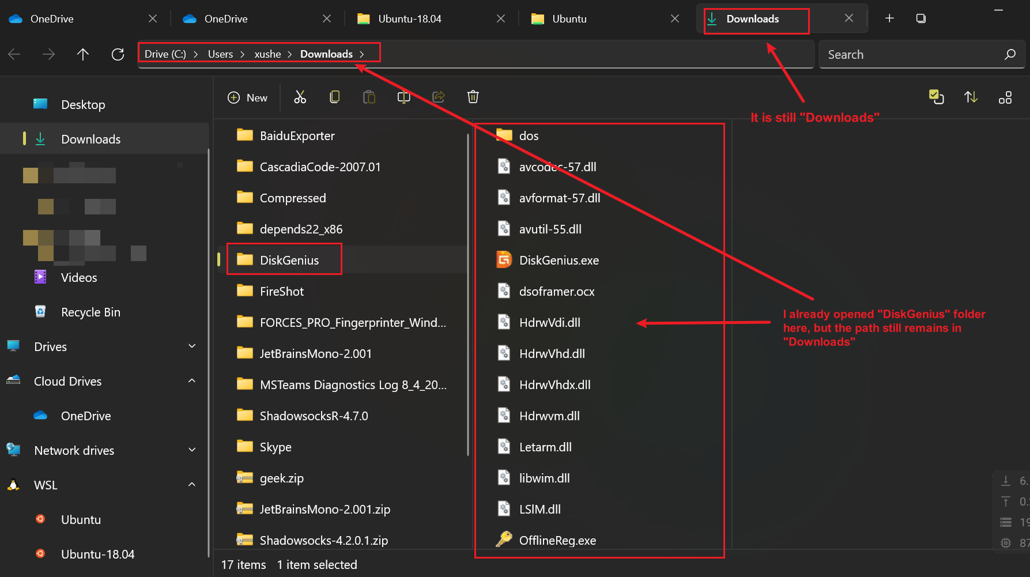The height and width of the screenshot is (577, 1030).
Task: Open sort options with the sort arrows icon
Action: coord(971,97)
